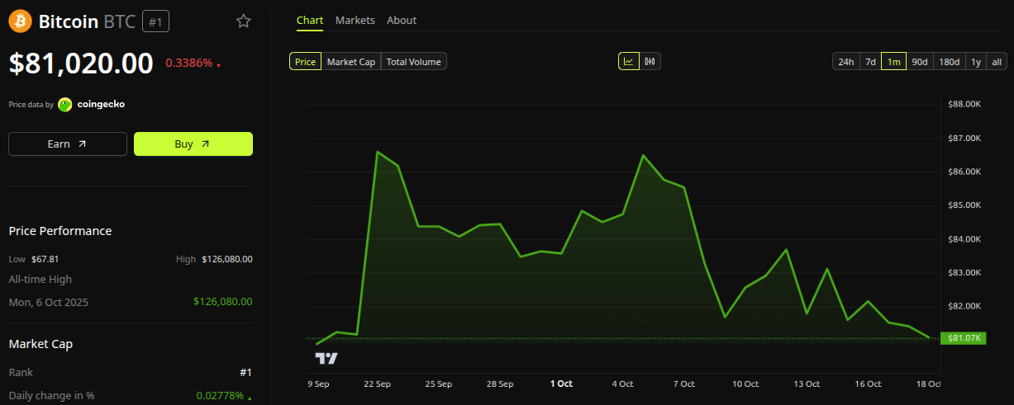This screenshot has width=1014, height=405.
Task: Click the #1 rank badge beside BTC
Action: tap(155, 21)
